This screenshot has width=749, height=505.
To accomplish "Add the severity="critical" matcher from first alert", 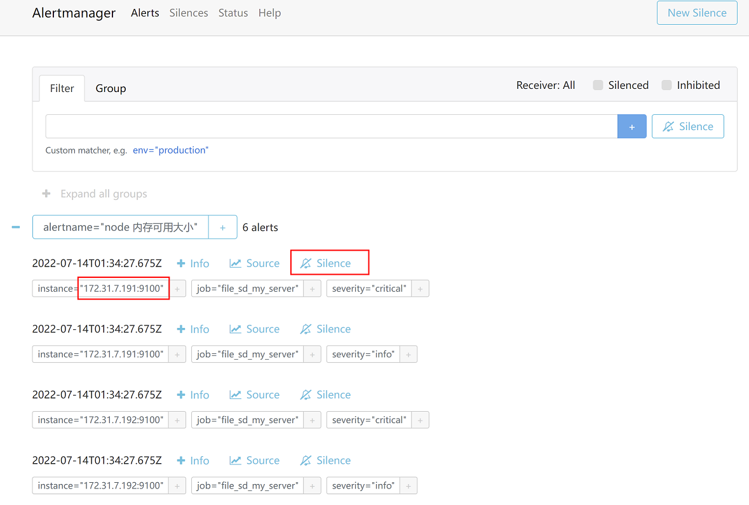I will point(420,289).
